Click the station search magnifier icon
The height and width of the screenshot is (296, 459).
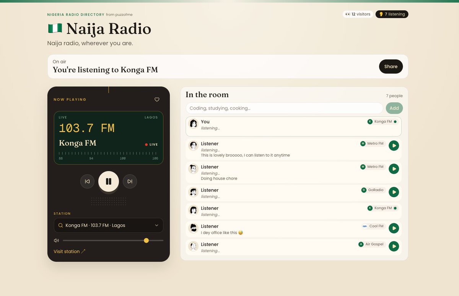click(60, 226)
